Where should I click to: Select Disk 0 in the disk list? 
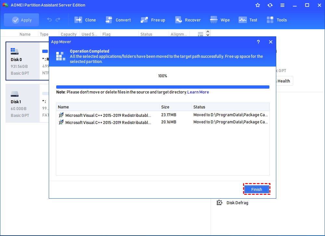tap(23, 61)
